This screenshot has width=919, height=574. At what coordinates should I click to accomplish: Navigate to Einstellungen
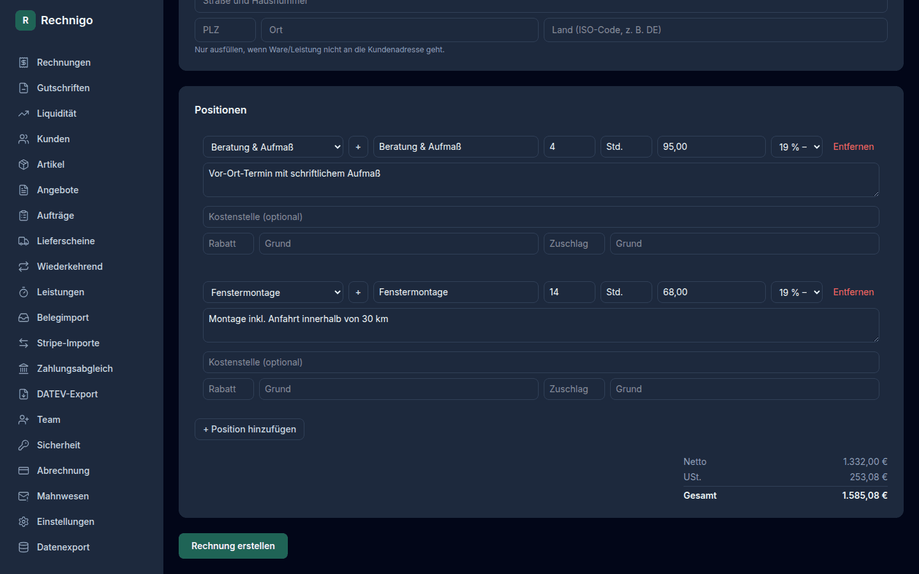[82, 522]
